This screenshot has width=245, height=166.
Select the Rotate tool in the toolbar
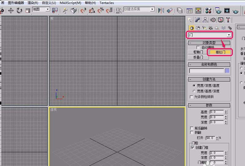(x=19, y=10)
